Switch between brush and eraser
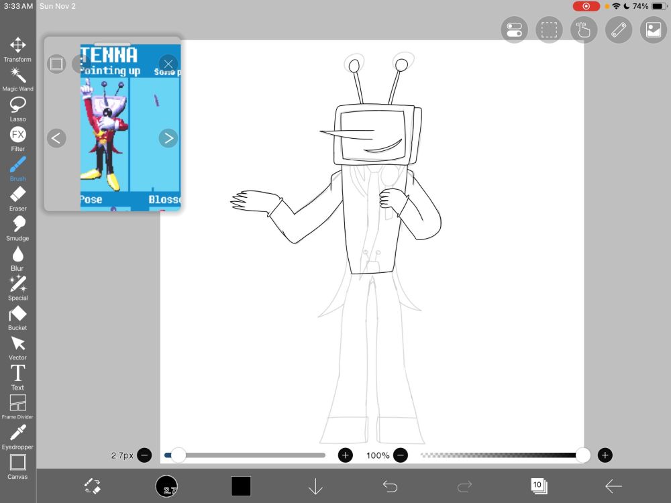671x503 pixels. pos(92,486)
